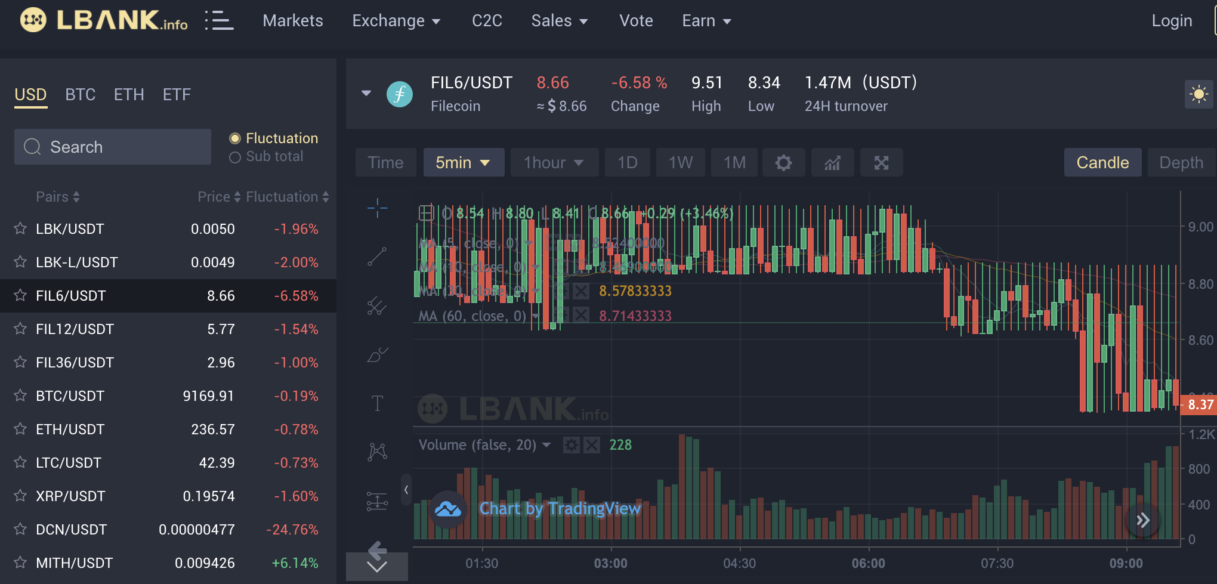Select the crosshair cursor tool

[377, 208]
